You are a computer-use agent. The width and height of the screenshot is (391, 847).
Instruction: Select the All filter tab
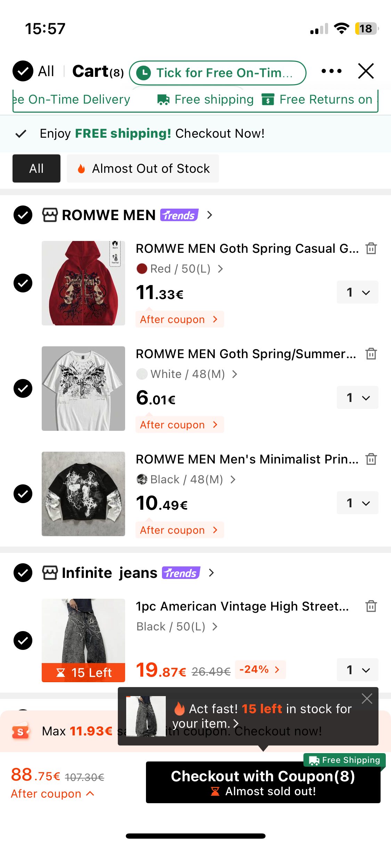[36, 169]
